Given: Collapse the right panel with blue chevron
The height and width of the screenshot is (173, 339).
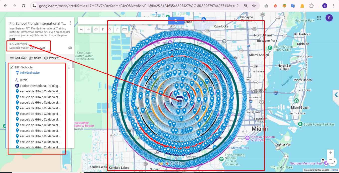Looking at the screenshot, I should 336,95.
